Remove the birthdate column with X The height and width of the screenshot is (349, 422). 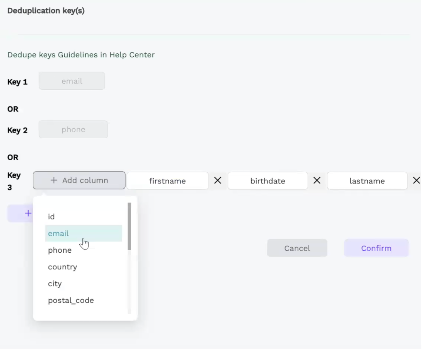(317, 180)
